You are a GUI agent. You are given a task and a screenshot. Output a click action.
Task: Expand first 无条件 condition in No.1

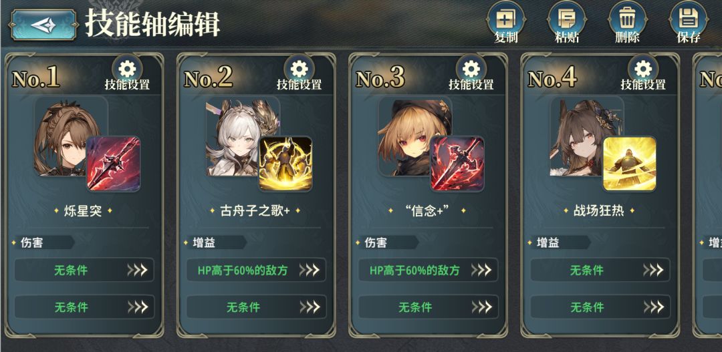84,270
